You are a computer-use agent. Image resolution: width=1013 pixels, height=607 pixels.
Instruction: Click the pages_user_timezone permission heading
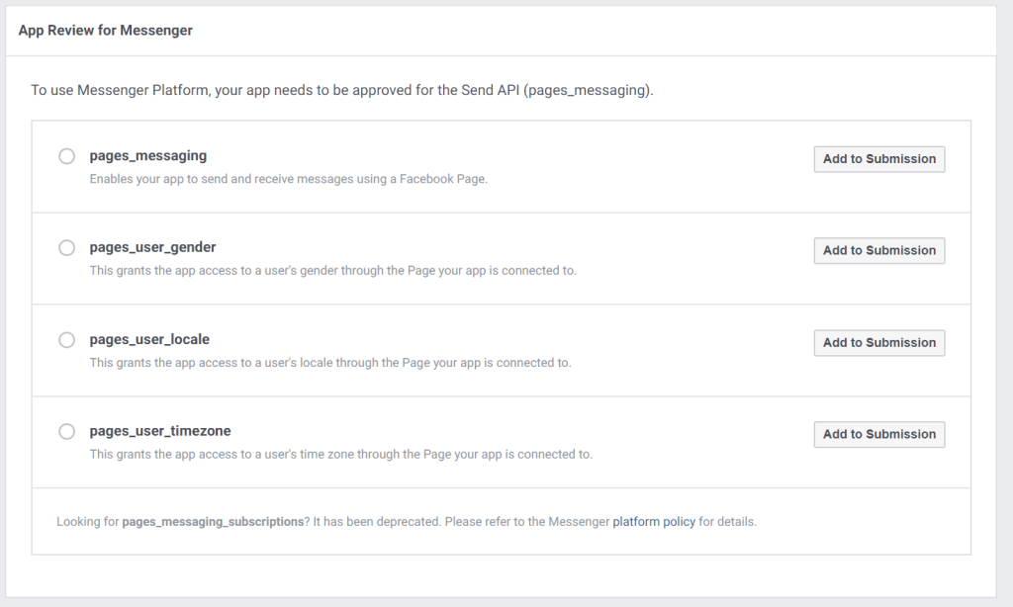[x=160, y=431]
